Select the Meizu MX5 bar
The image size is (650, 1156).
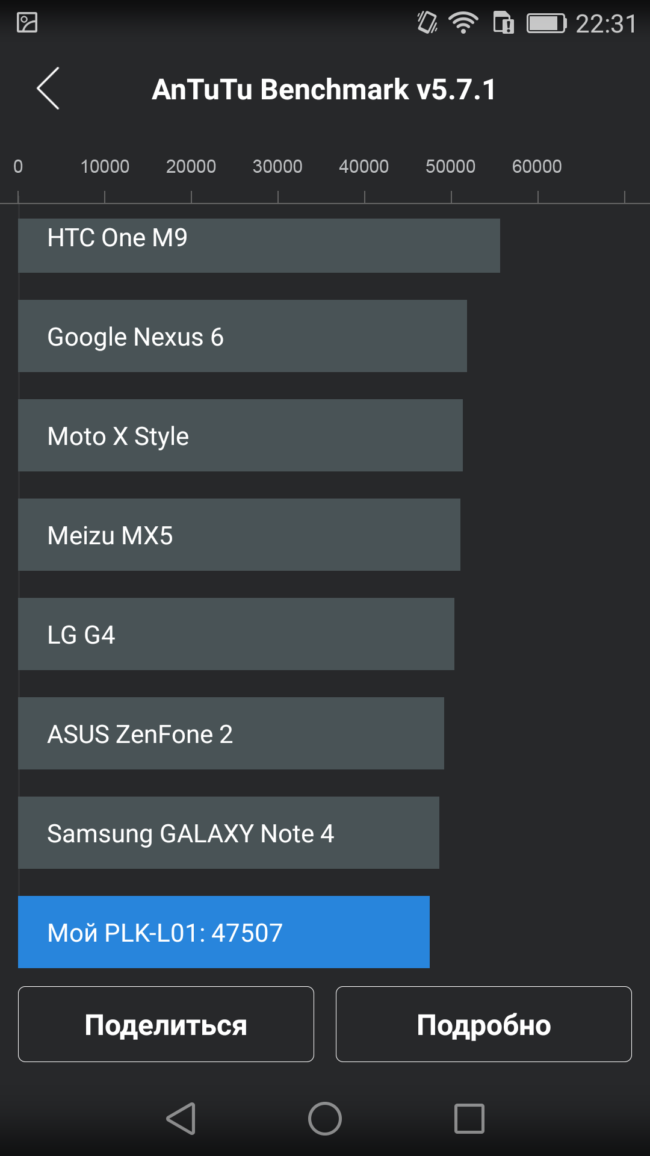(x=239, y=535)
